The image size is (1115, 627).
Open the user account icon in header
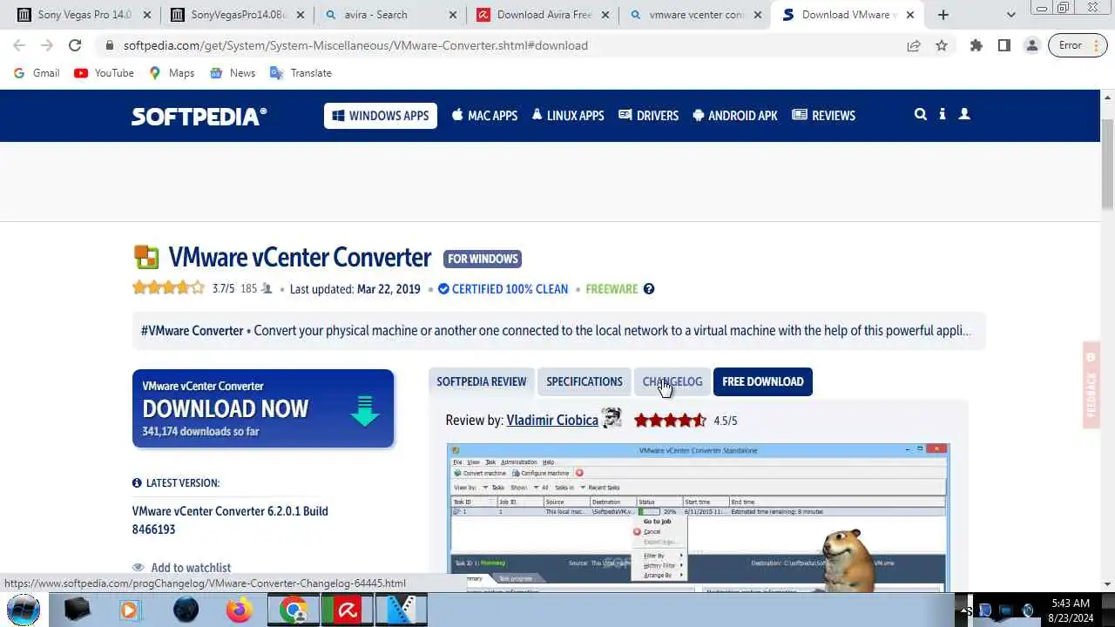coord(964,114)
